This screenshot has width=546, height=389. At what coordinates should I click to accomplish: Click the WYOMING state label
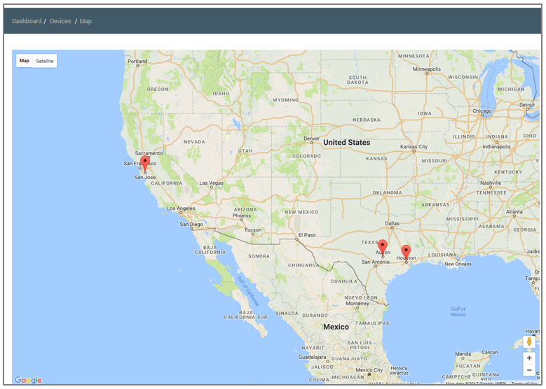point(285,100)
